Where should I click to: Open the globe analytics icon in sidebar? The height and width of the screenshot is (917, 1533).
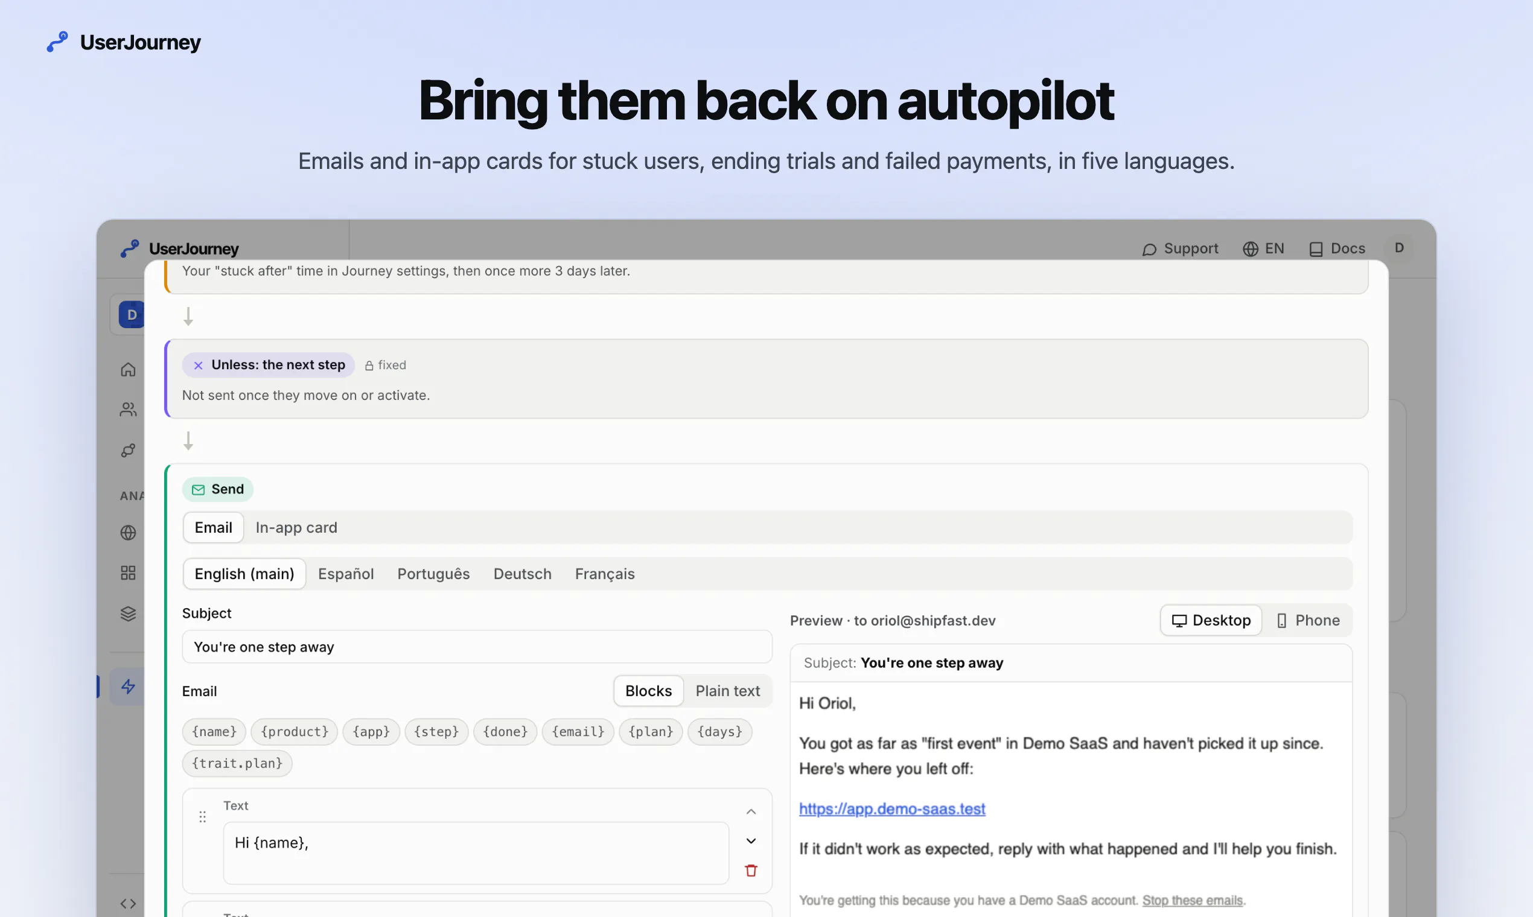(128, 533)
